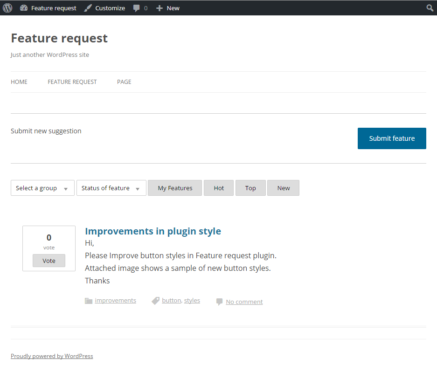Screen dimensions: 437x365
Task: Open the FEATURE REQUEST menu item
Action: click(72, 82)
